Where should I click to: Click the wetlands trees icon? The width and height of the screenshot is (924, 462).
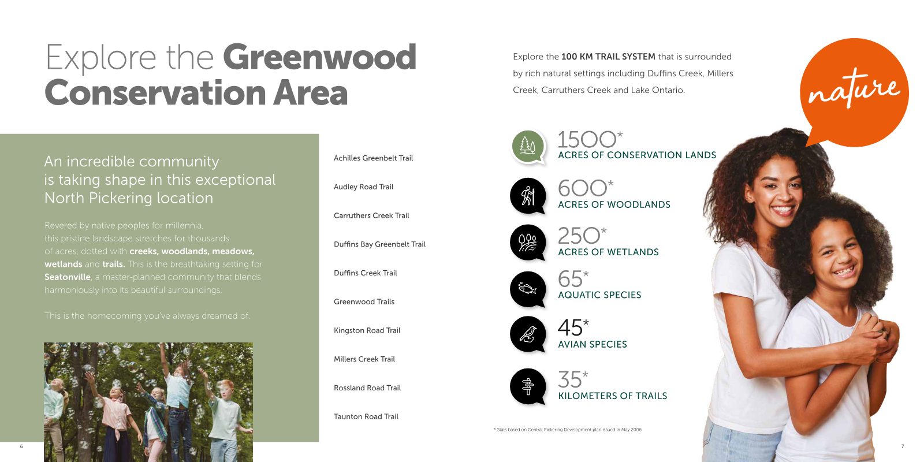point(528,243)
